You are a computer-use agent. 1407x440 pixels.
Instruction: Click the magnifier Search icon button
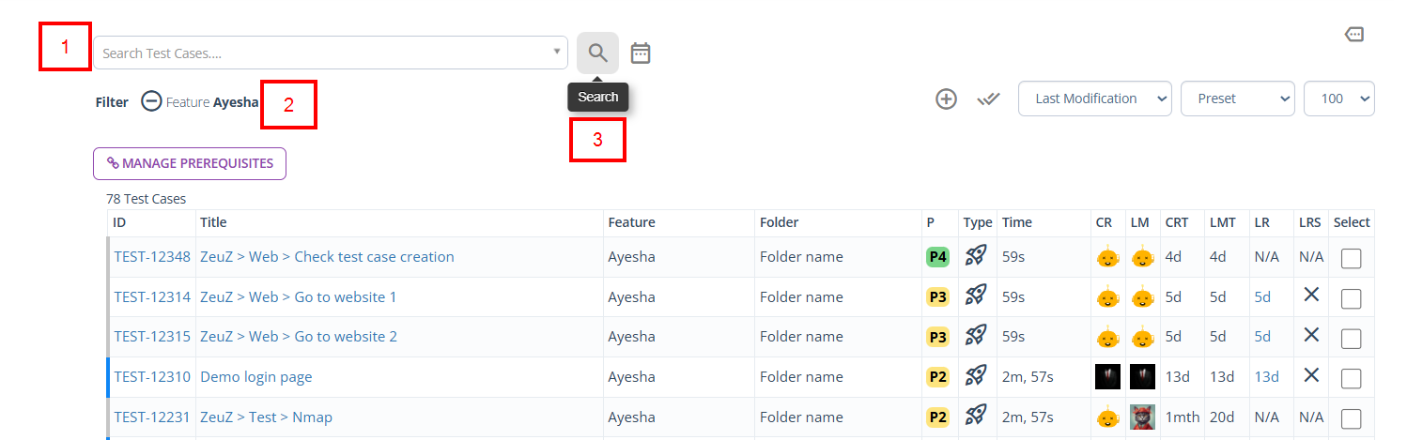click(x=597, y=53)
